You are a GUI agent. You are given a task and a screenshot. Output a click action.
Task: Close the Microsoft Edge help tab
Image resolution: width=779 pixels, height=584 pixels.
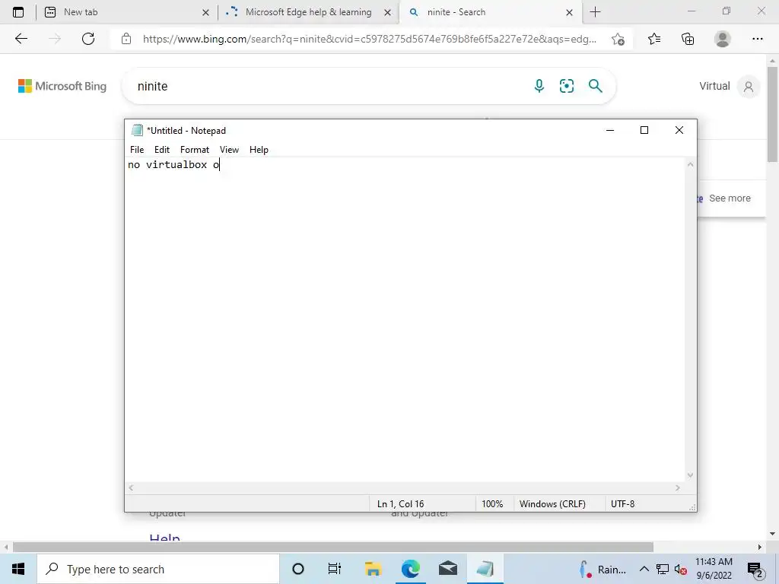pos(387,12)
